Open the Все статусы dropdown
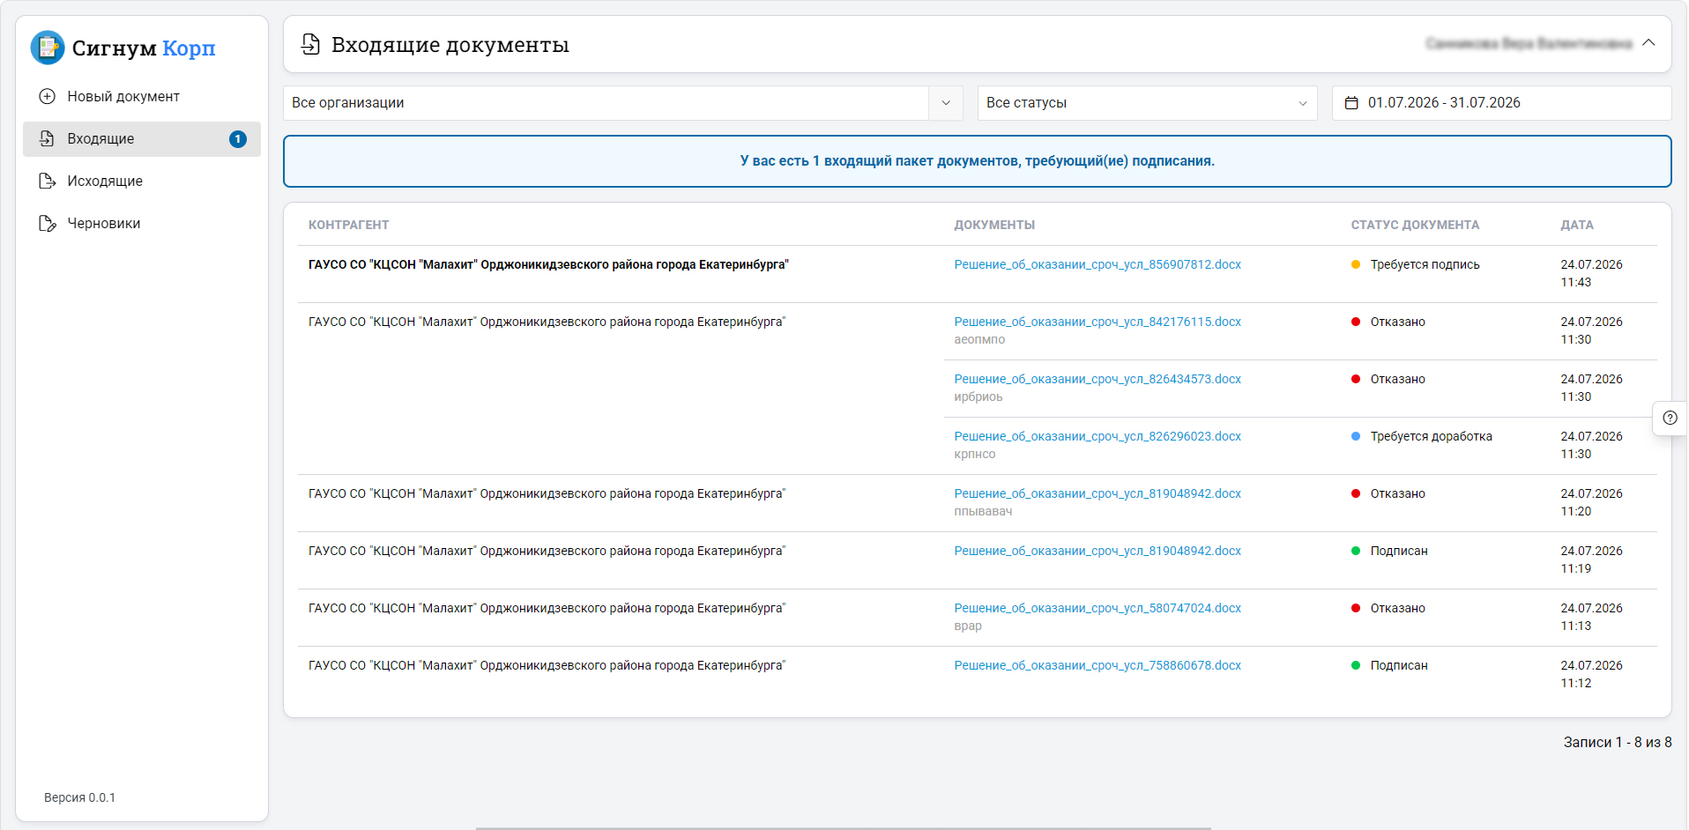The height and width of the screenshot is (830, 1689). click(x=1147, y=103)
